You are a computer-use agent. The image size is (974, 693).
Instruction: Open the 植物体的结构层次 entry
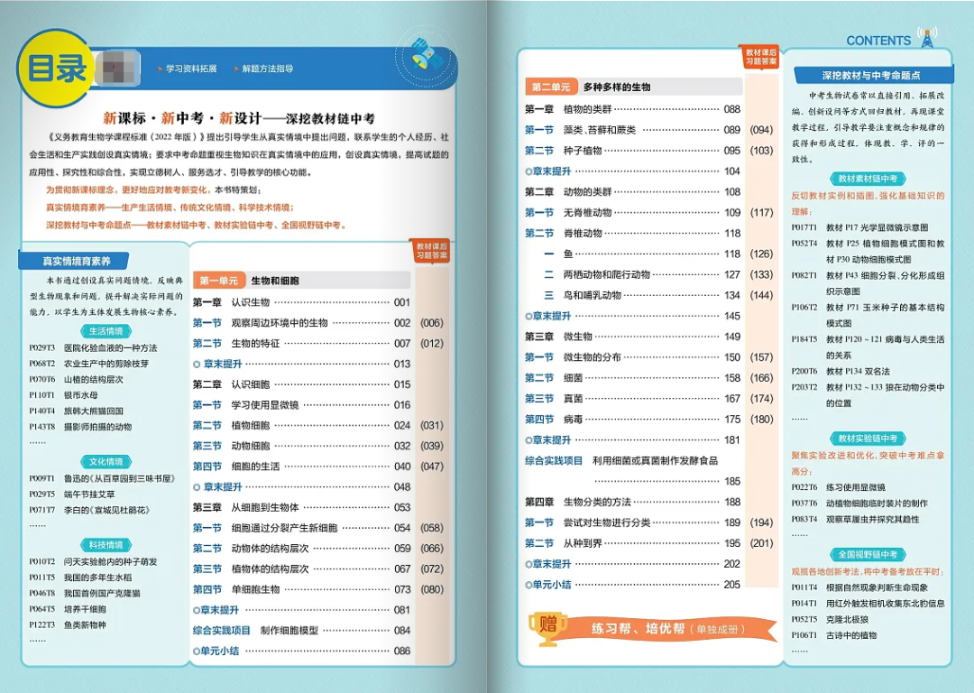coord(301,569)
